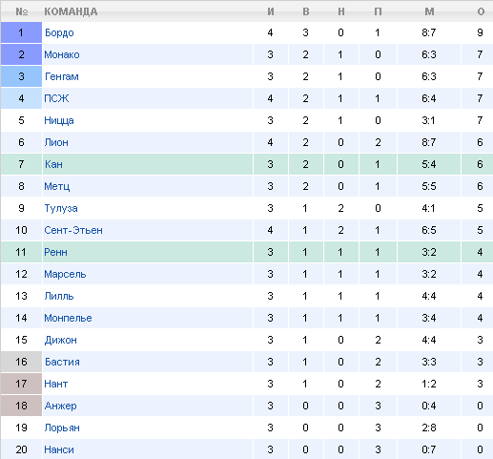
Task: Click the Дижон team name
Action: coord(60,340)
